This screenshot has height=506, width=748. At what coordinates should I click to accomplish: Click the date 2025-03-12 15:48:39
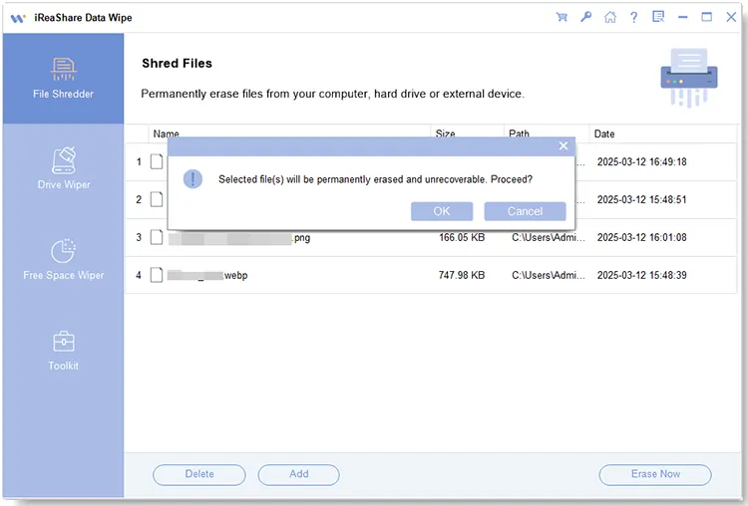pyautogui.click(x=641, y=275)
